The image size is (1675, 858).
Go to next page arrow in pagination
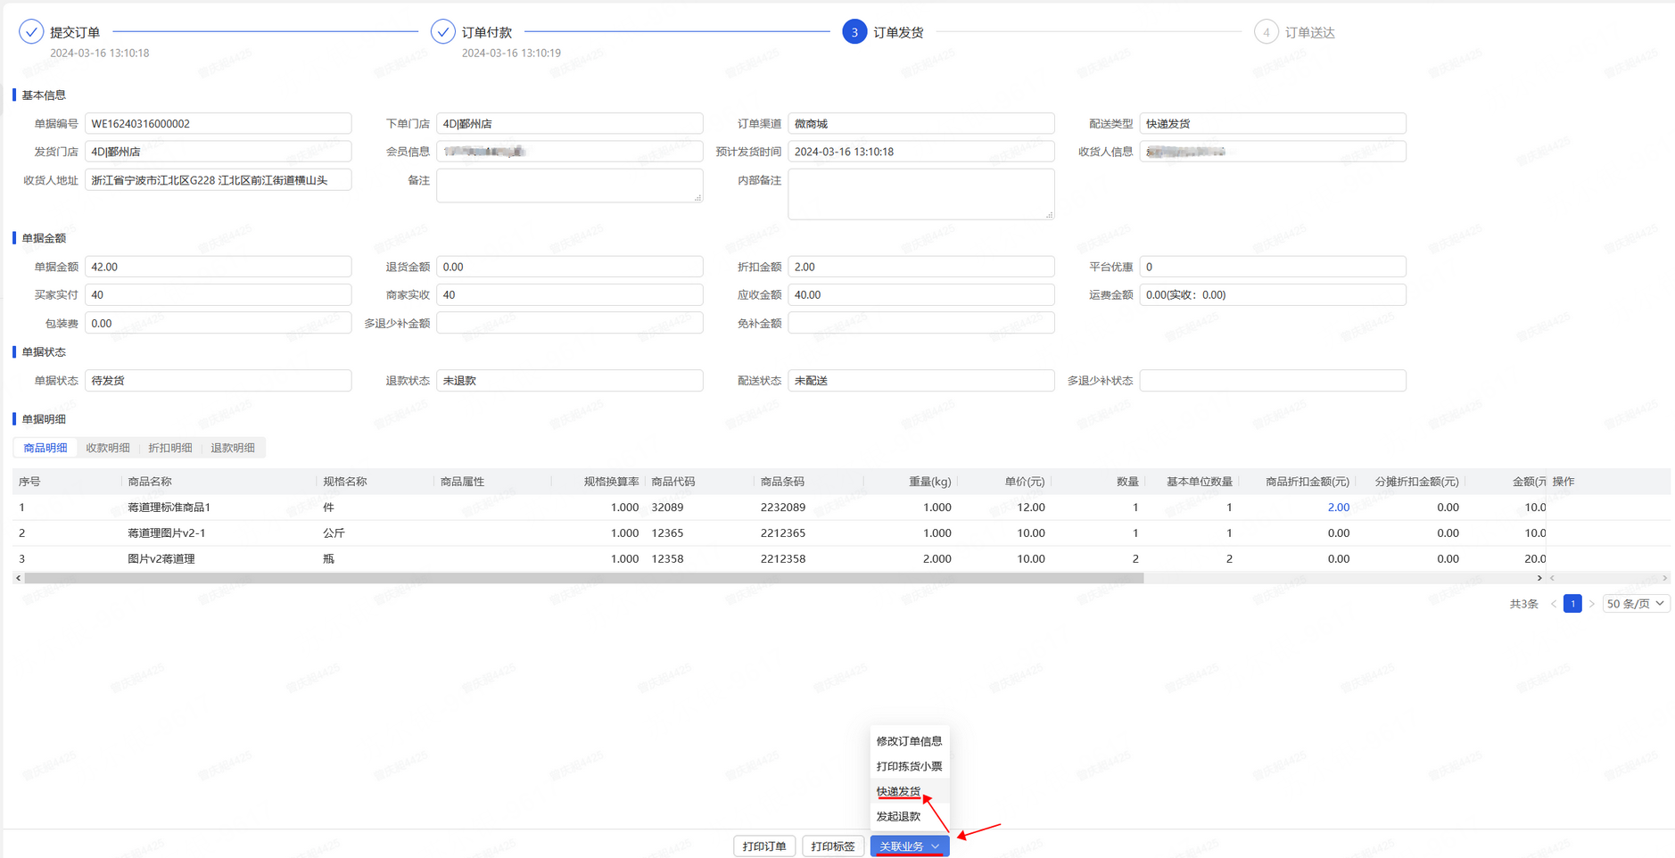[1591, 604]
